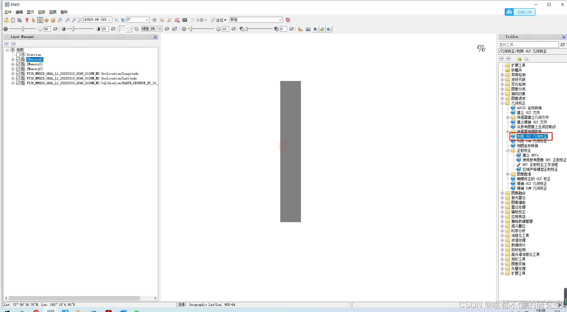Toggle the Portal view icon
The width and height of the screenshot is (567, 312).
(308, 29)
